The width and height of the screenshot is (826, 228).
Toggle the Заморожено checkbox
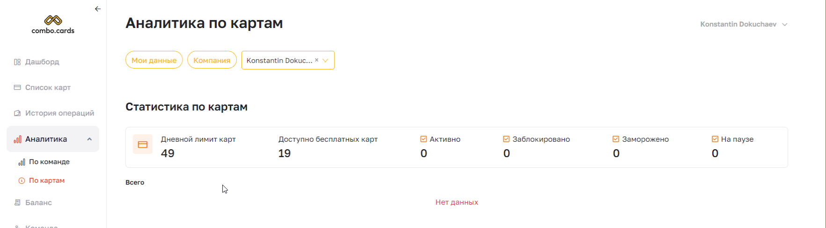[x=616, y=139]
